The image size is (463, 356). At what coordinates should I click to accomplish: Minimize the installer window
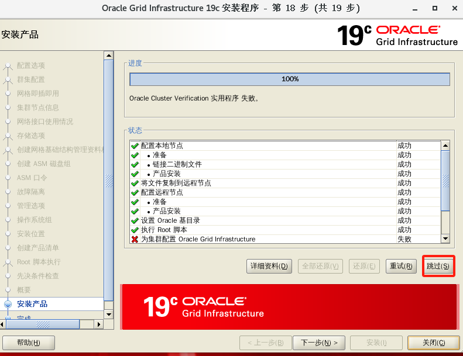415,9
